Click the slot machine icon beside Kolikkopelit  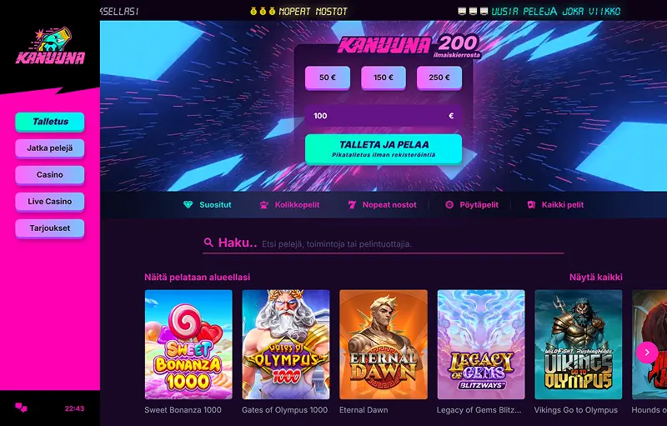pos(263,205)
